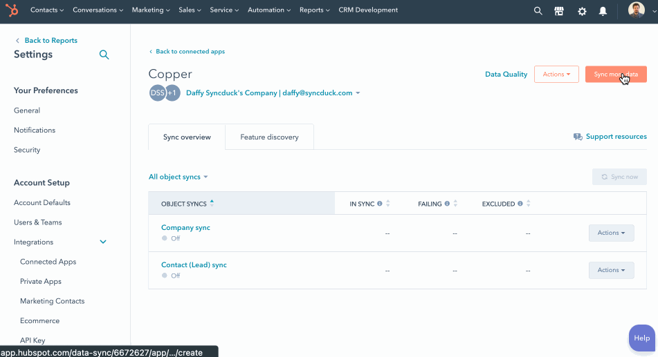This screenshot has height=357, width=658.
Task: Click the IN SYNC info icon
Action: pyautogui.click(x=380, y=204)
